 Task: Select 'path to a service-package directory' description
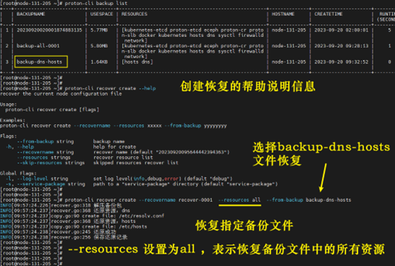(185, 184)
